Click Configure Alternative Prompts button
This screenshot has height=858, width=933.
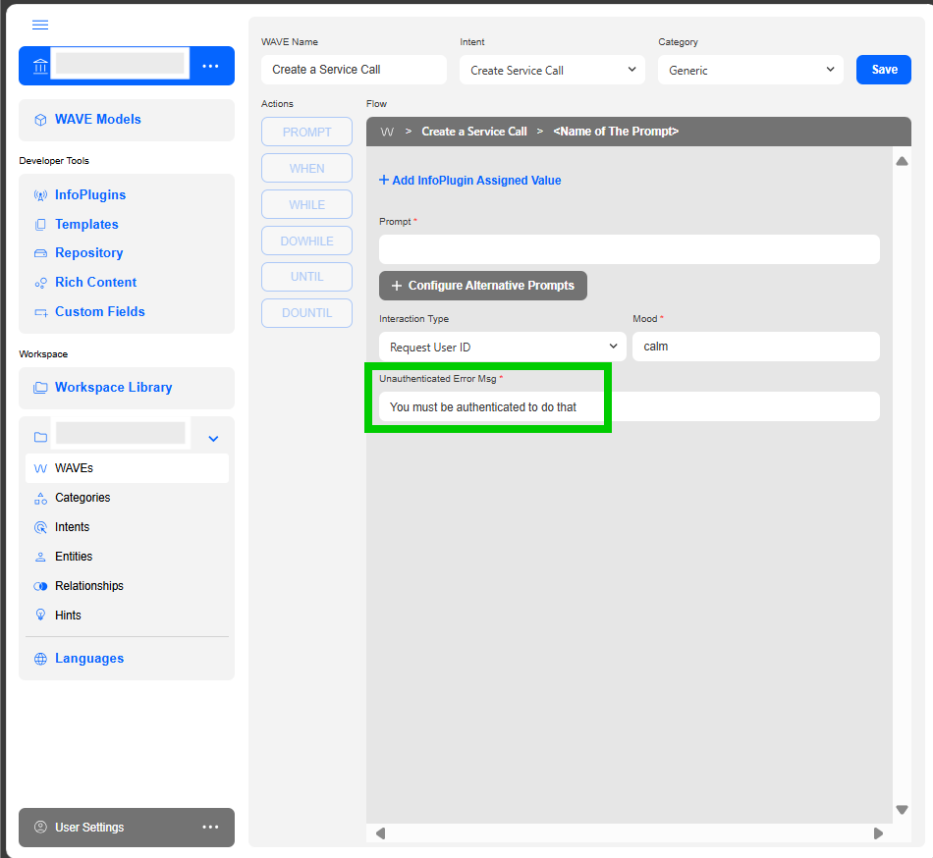click(483, 286)
